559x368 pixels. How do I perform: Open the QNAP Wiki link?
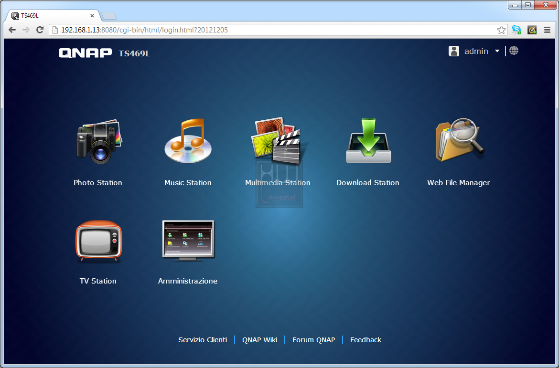click(259, 340)
